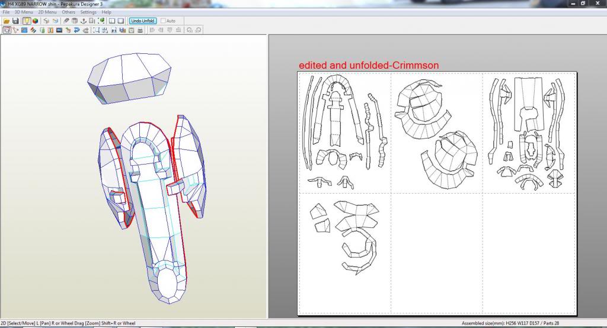
Task: Switch to single-pane window layout icon
Action: coord(121,21)
